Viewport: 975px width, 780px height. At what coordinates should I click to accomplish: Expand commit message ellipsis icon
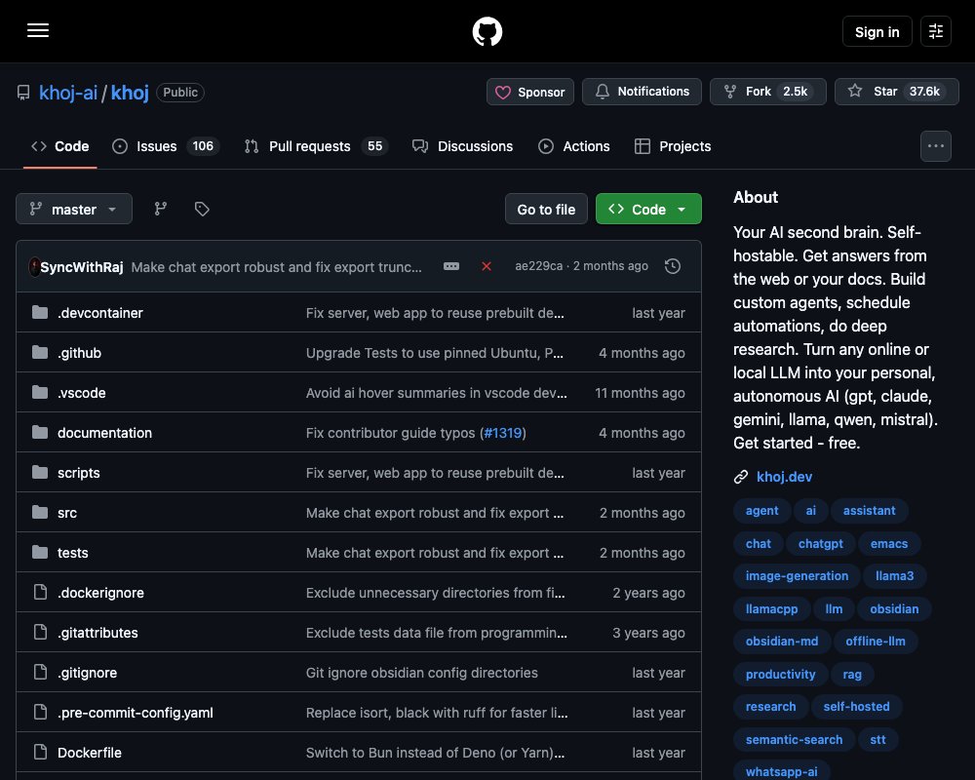click(x=451, y=266)
